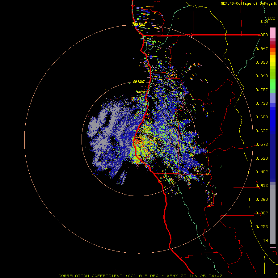
Task: Select the 0.787 scale value
Action: 262,90
